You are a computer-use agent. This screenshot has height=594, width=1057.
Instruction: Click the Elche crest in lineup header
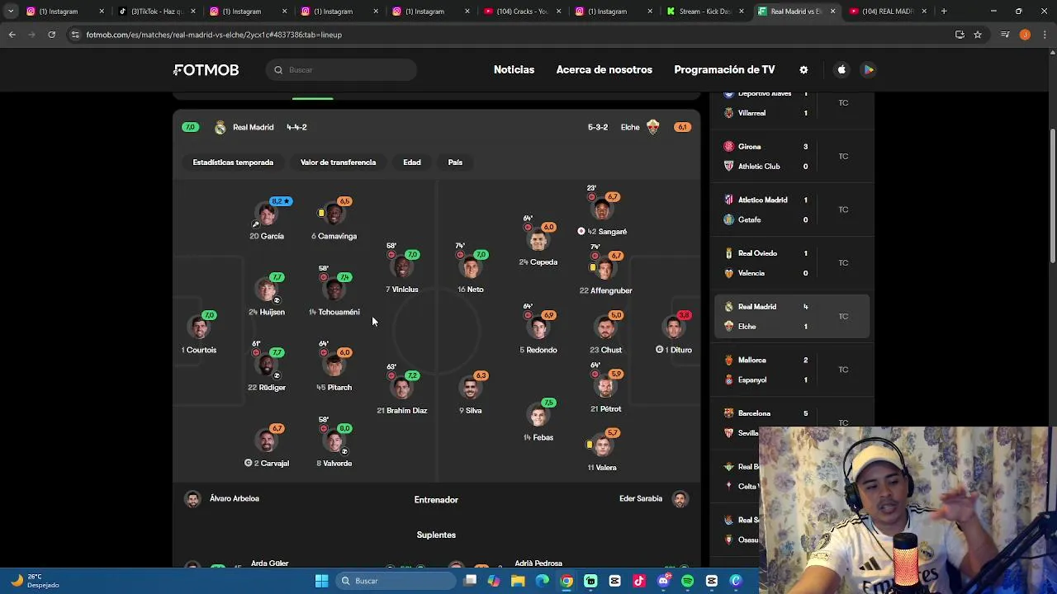pyautogui.click(x=653, y=127)
